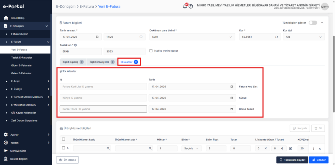Click the Borsa Tescil ID field
This screenshot has width=335, height=165.
(x=103, y=109)
